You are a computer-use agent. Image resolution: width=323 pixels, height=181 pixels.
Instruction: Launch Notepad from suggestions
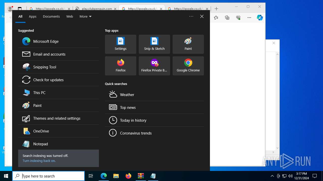59,144
